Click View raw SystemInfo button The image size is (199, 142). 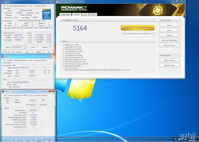tap(169, 40)
